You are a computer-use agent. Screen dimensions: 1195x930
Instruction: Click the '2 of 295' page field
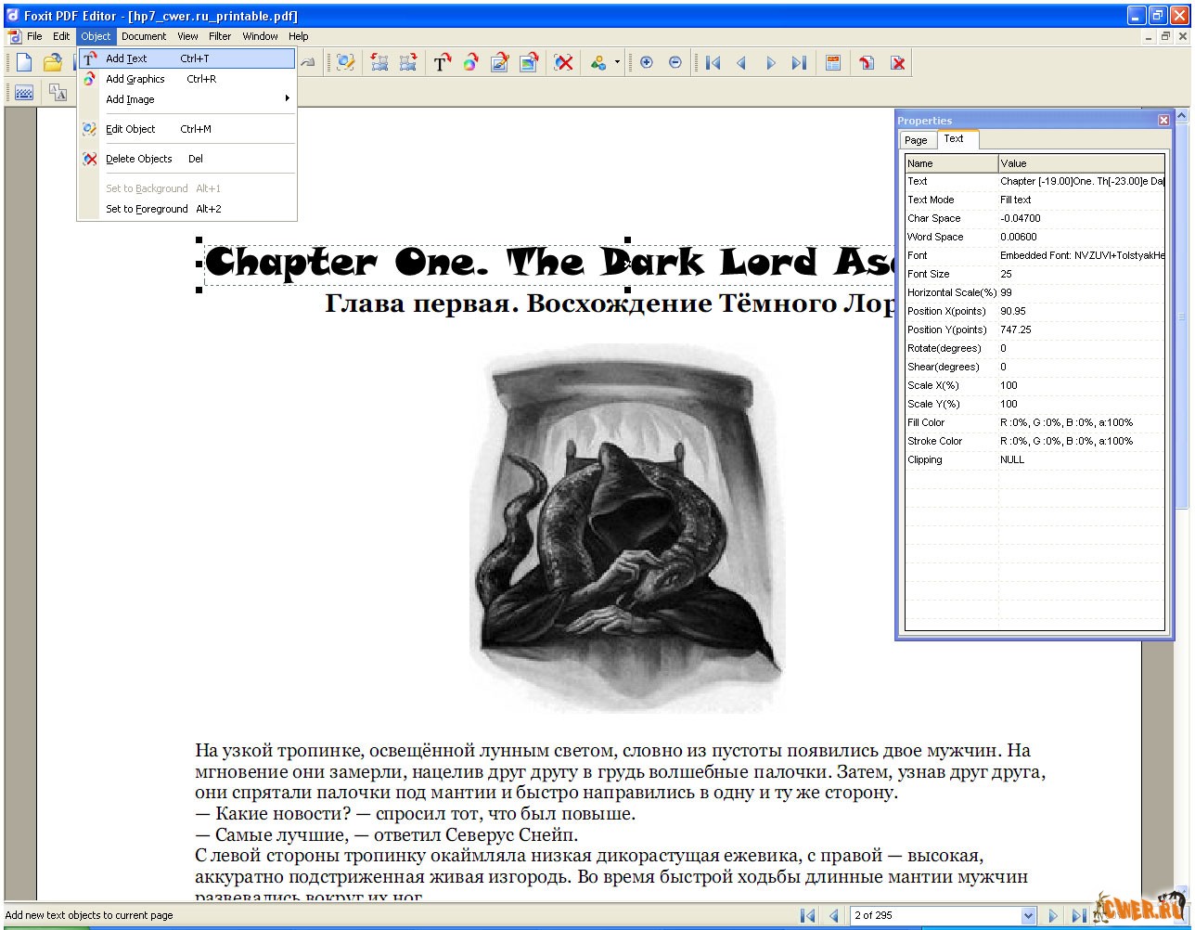935,915
